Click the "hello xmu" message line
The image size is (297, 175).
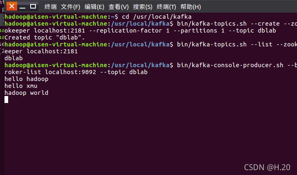pyautogui.click(x=21, y=86)
